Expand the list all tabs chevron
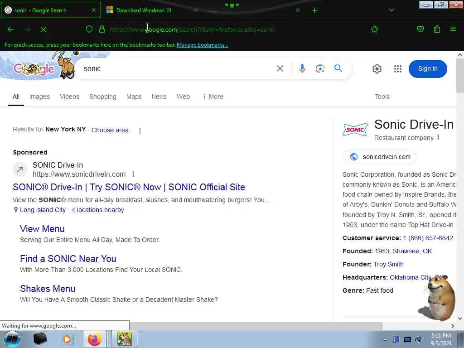Image resolution: width=464 pixels, height=348 pixels. coord(391,10)
